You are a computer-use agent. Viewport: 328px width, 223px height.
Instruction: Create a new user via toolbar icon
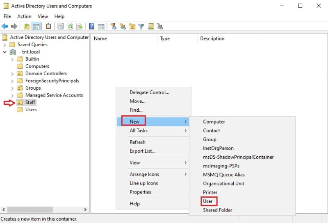[114, 26]
